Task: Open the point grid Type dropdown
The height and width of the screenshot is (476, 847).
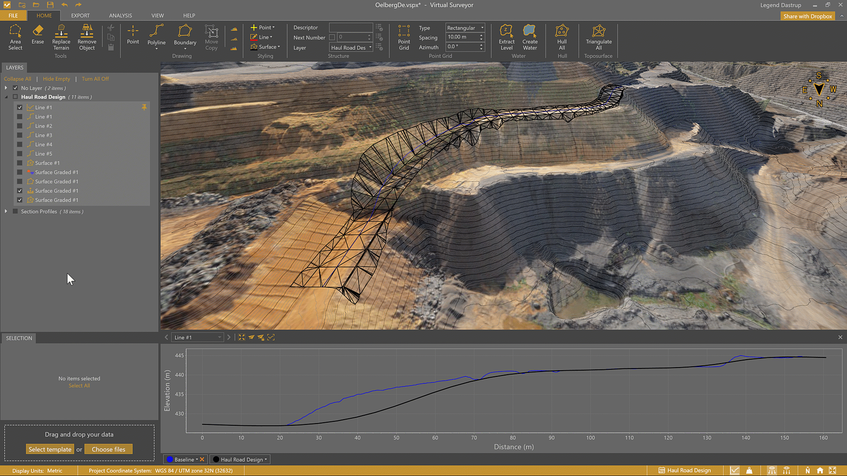Action: (465, 28)
